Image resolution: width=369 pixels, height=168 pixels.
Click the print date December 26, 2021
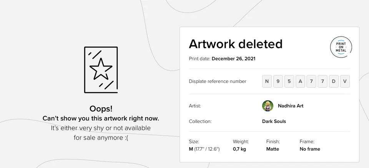pyautogui.click(x=233, y=59)
